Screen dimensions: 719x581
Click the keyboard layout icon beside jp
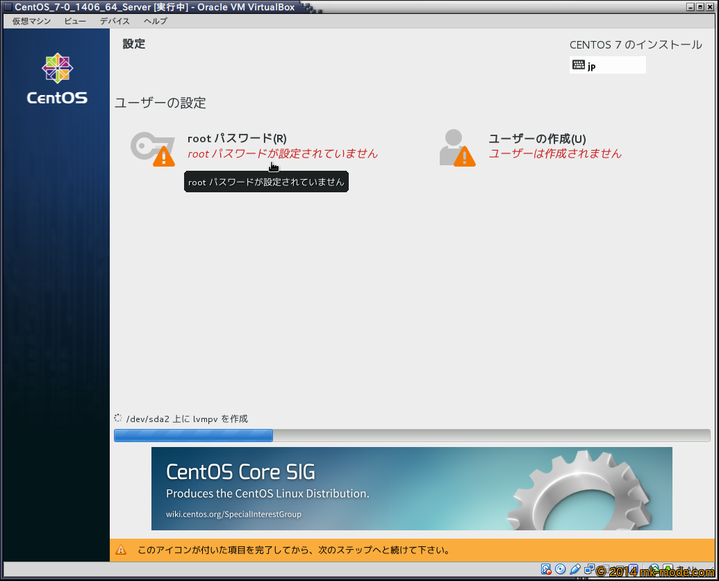tap(578, 65)
